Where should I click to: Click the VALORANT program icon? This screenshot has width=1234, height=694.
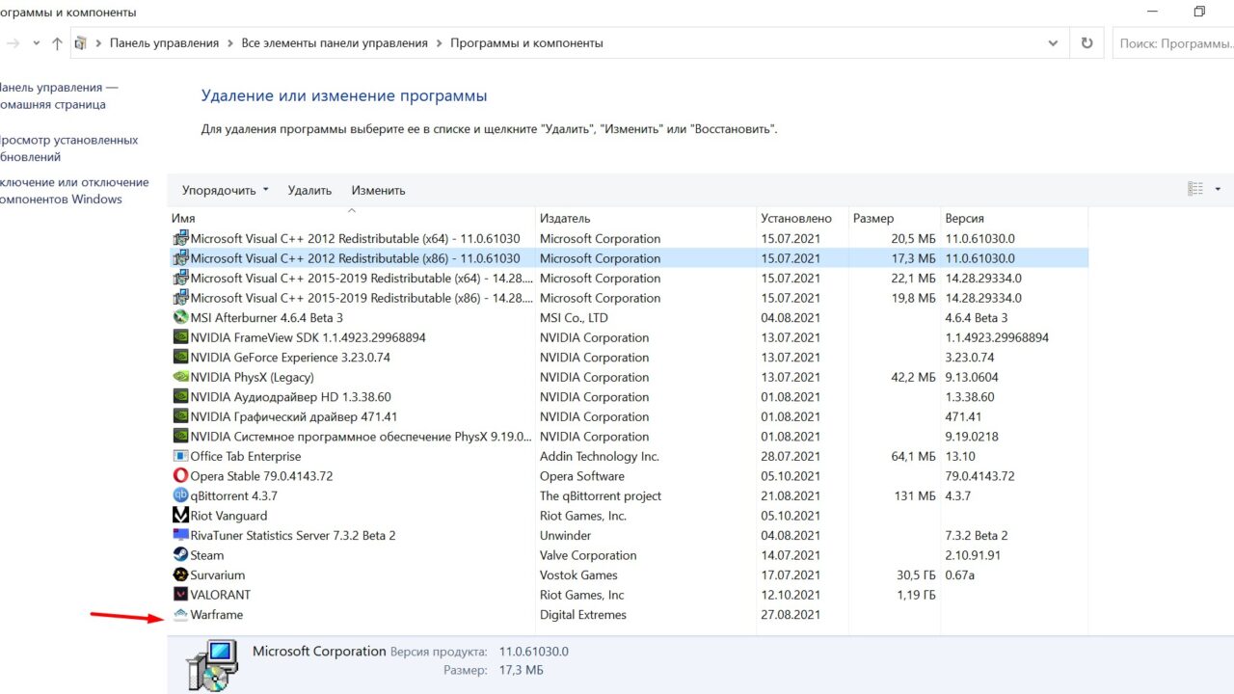click(180, 595)
